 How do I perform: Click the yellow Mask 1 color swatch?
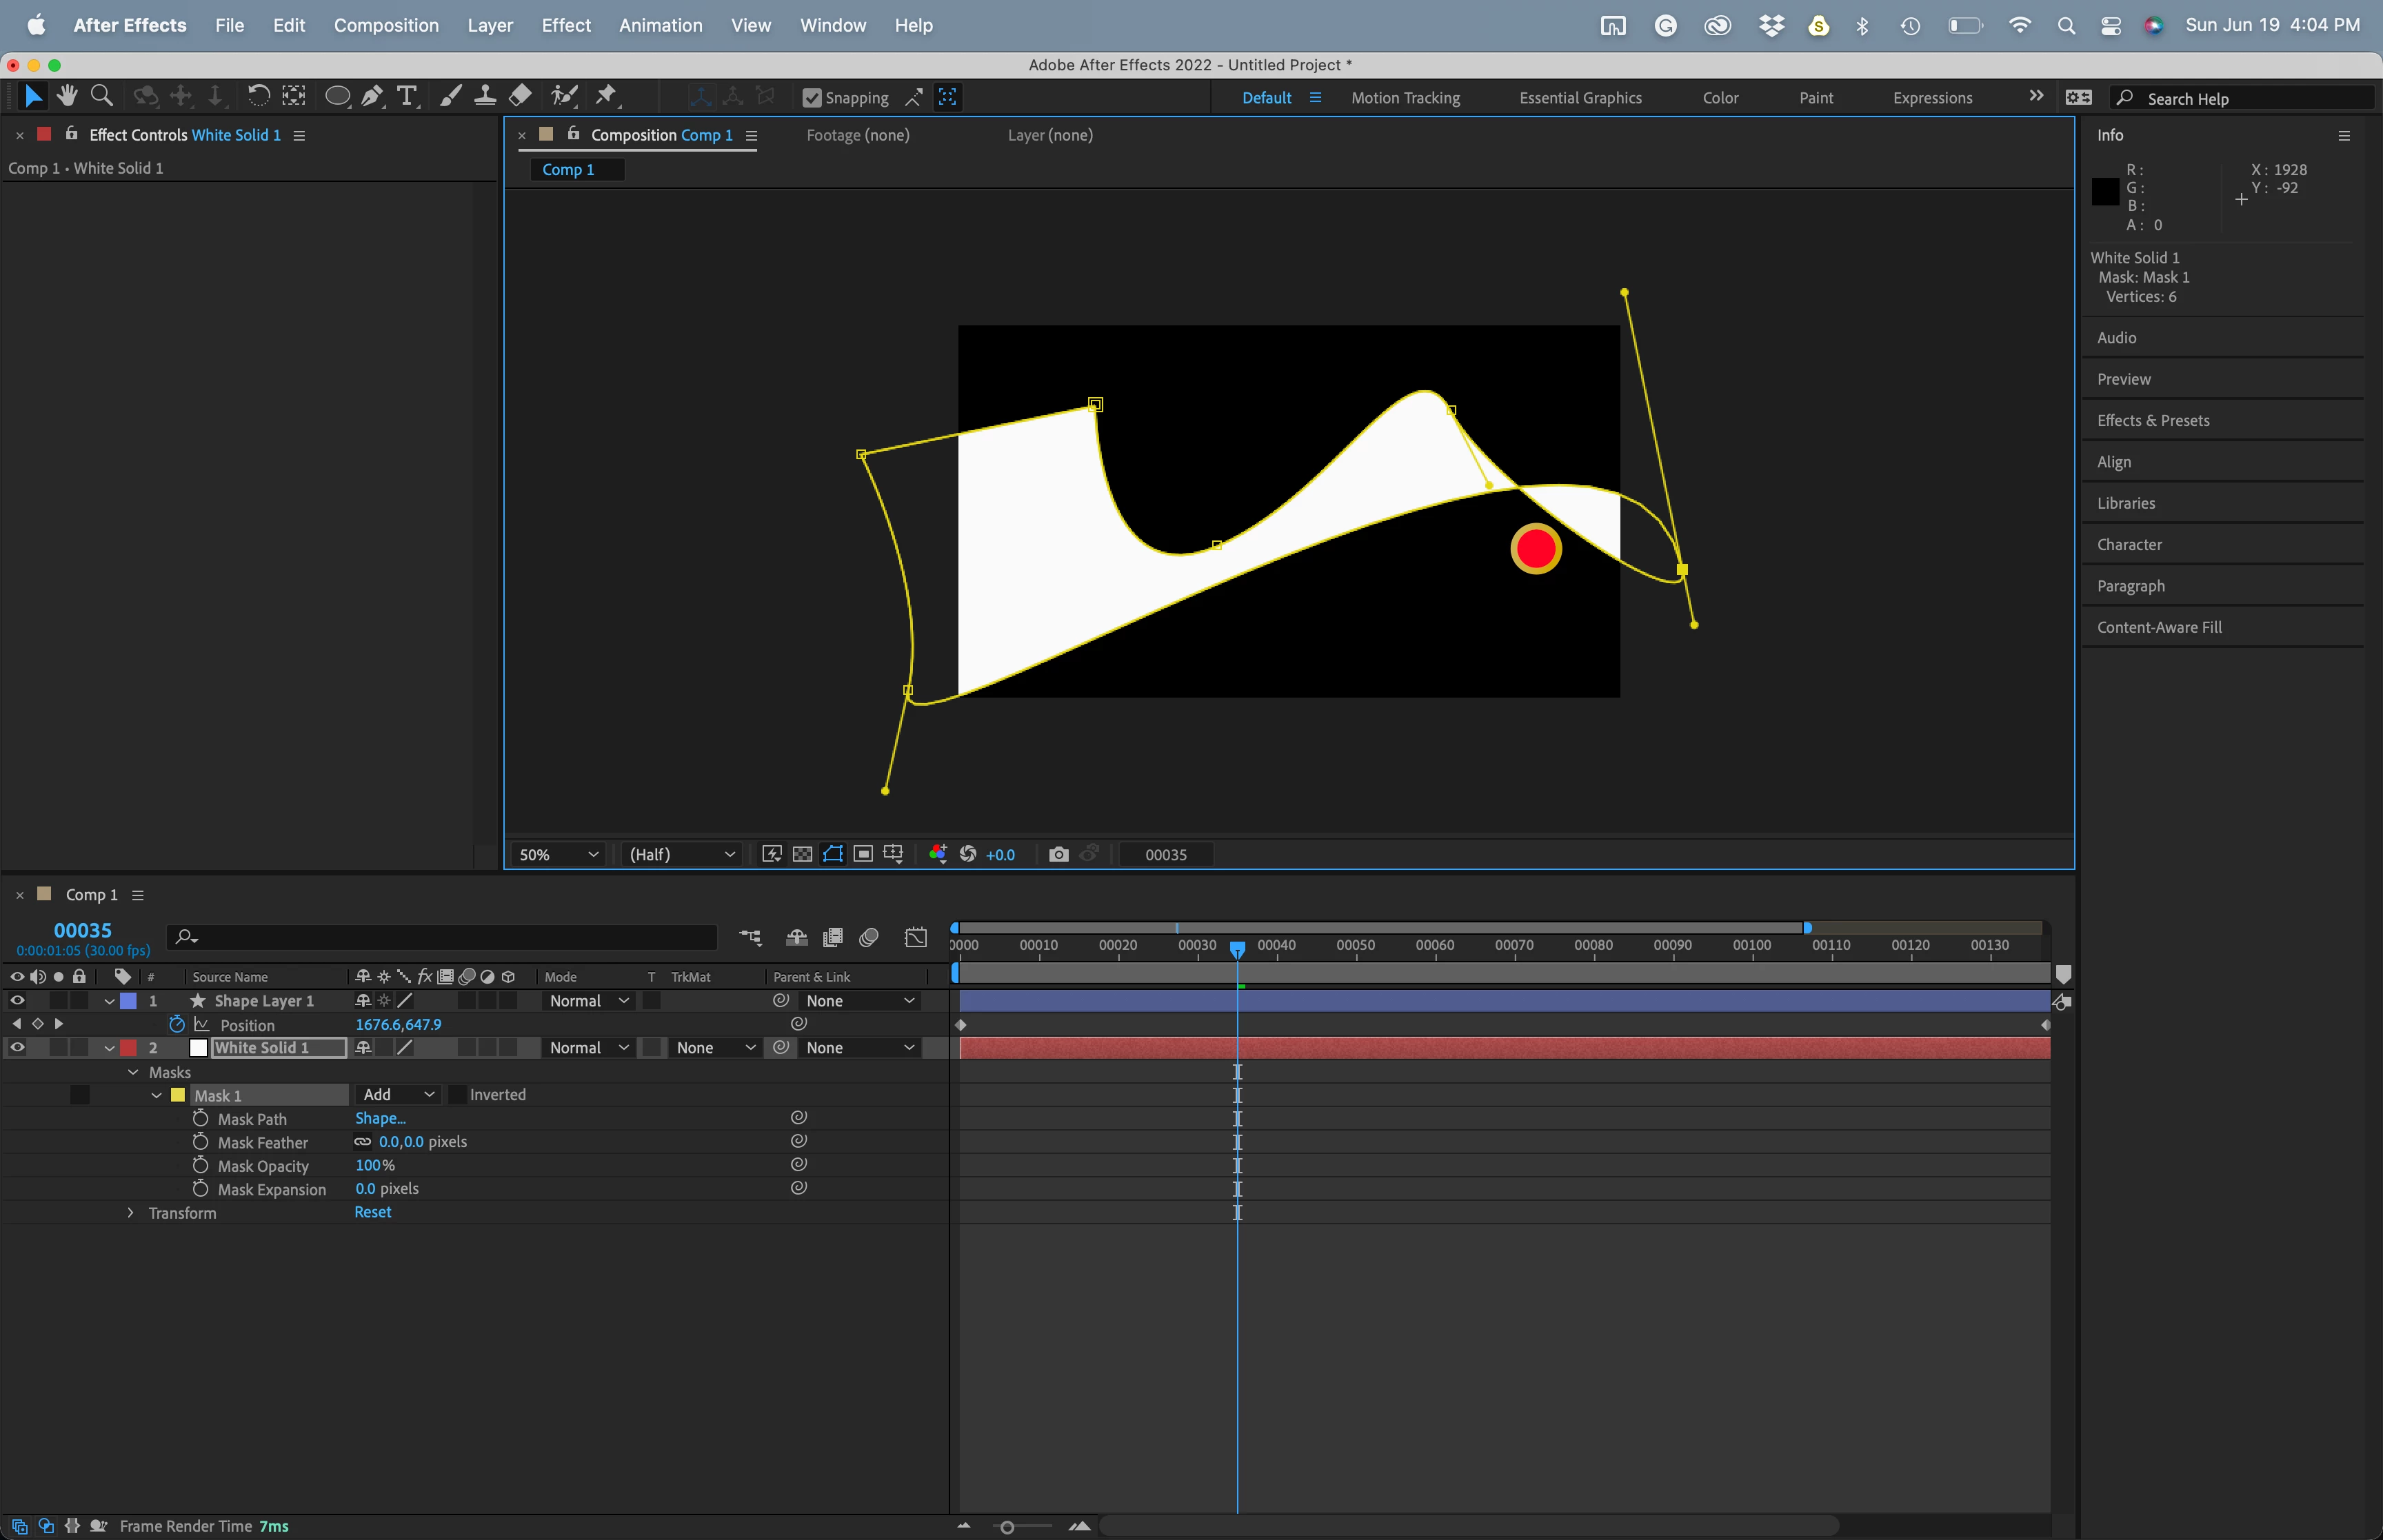178,1095
